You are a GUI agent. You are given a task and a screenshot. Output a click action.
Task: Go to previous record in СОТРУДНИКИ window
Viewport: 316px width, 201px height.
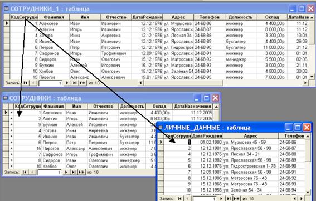32,172
